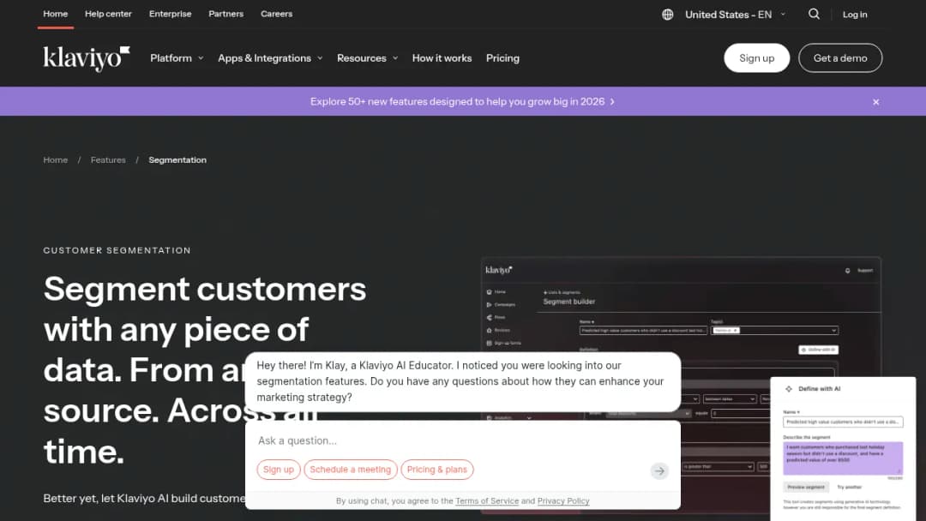Click the white Sign up button
Image resolution: width=926 pixels, height=521 pixels.
coord(756,57)
